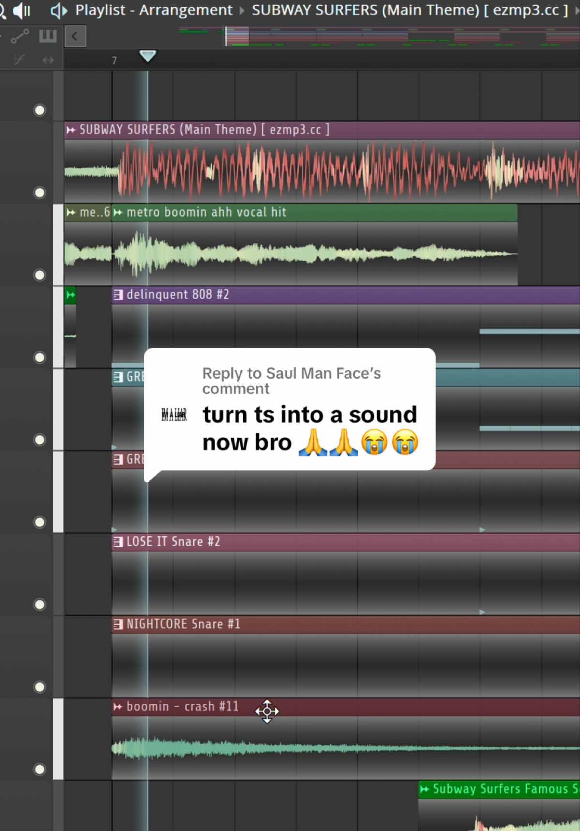Mute the SUBWAY SURFERS Main Theme track
Viewport: 580px width, 831px height.
click(x=40, y=192)
